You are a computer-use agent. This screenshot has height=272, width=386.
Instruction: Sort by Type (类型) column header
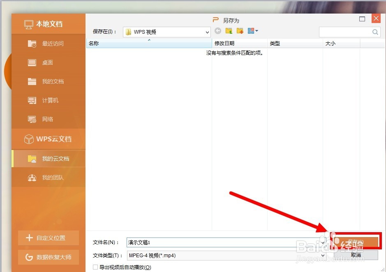point(295,43)
